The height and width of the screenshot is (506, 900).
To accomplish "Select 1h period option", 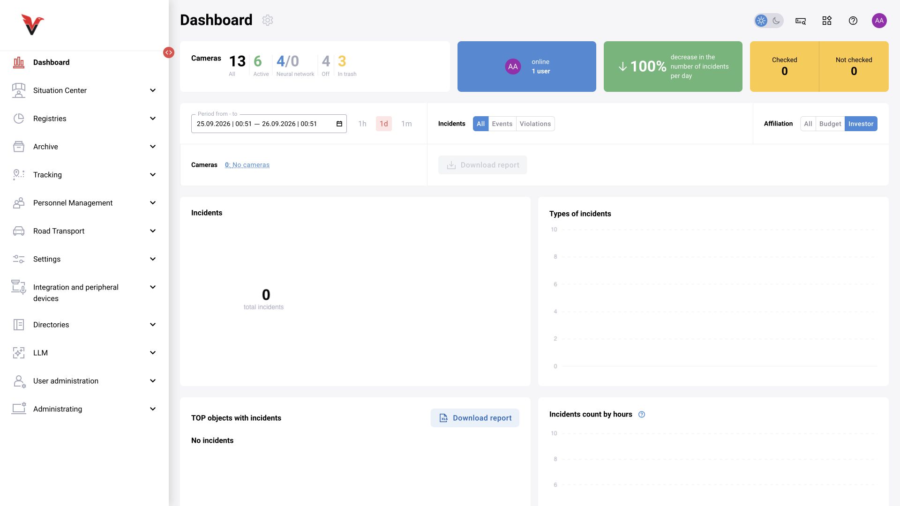I will click(x=362, y=124).
